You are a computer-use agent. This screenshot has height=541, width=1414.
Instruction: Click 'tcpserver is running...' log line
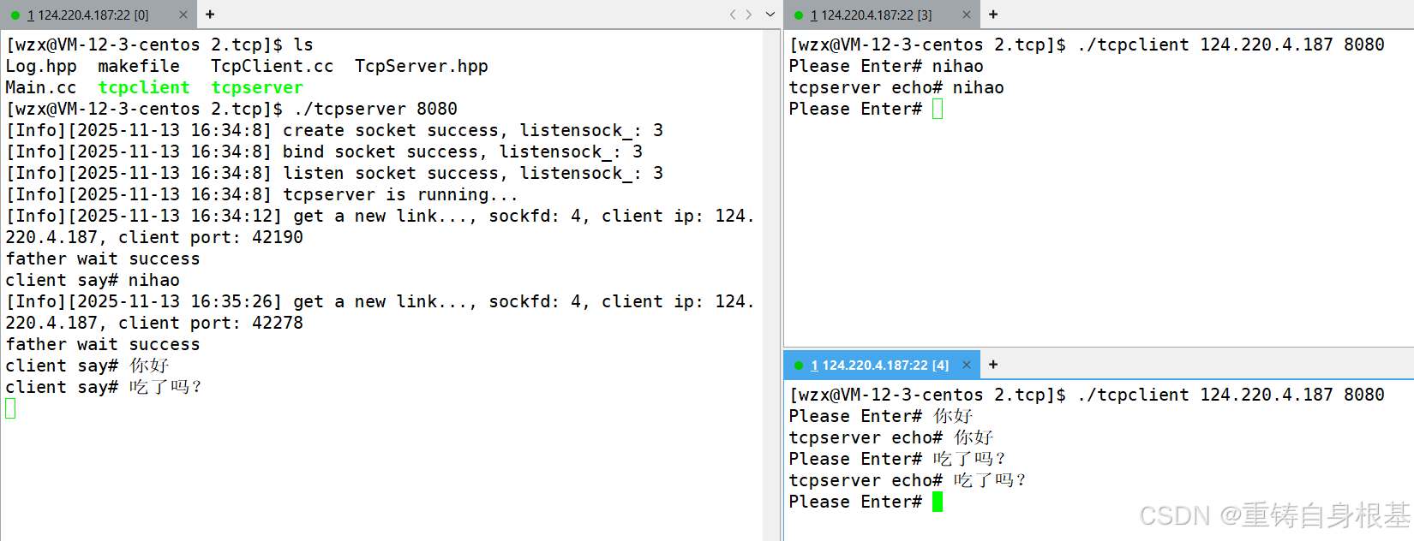(x=262, y=194)
